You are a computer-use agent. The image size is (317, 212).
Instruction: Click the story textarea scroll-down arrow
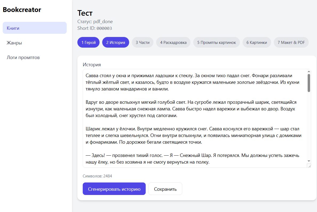point(309,161)
